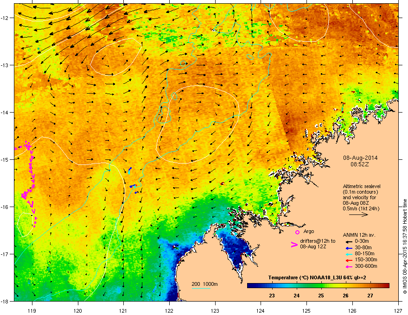Click latitude label -17 on left axis
The image size is (408, 315).
click(x=6, y=254)
